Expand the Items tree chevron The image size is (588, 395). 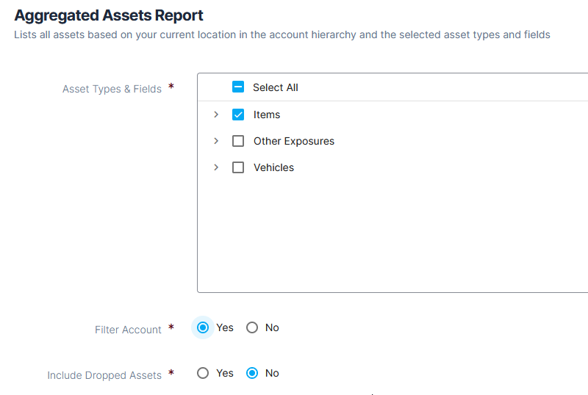tap(216, 115)
